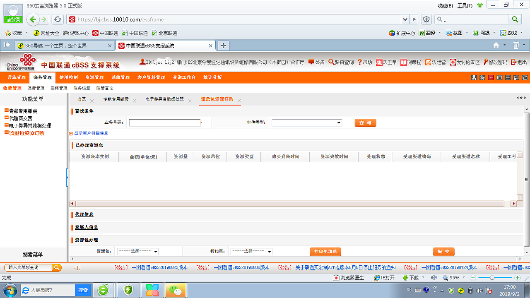Open 沃运营 operations shortcut
The width and height of the screenshot is (530, 298).
pyautogui.click(x=436, y=62)
